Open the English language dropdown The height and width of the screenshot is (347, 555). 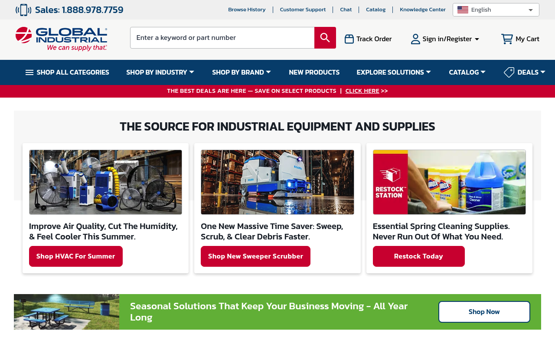tap(496, 10)
